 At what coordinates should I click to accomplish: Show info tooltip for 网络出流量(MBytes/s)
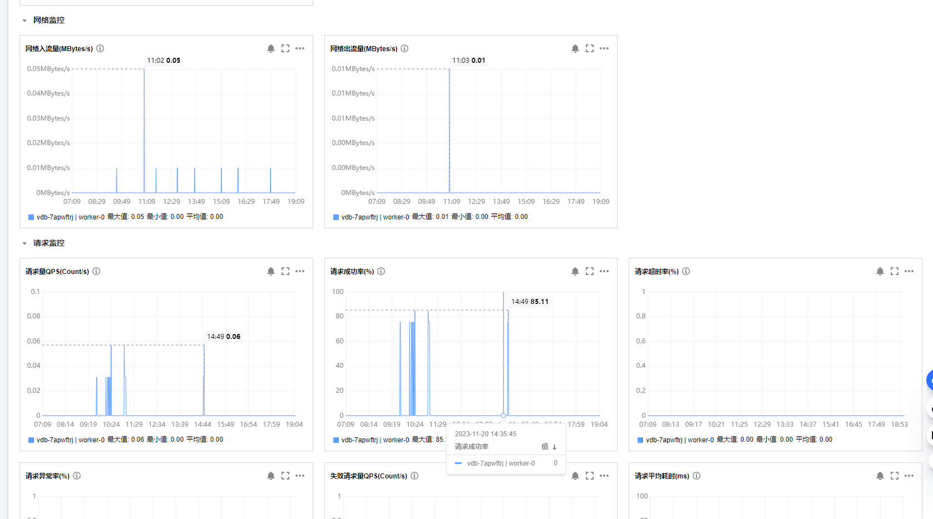[x=404, y=48]
